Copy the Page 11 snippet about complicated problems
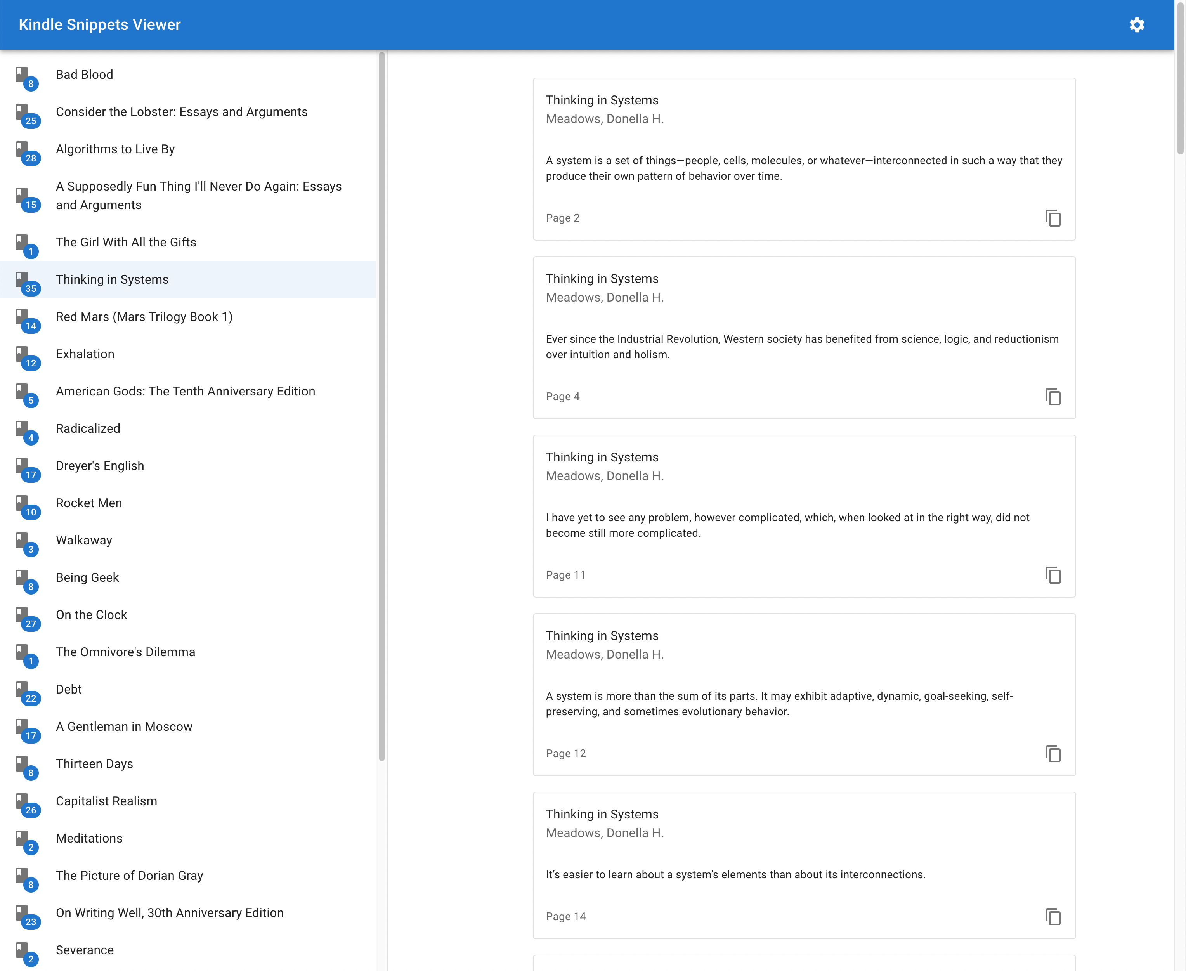 (x=1053, y=575)
